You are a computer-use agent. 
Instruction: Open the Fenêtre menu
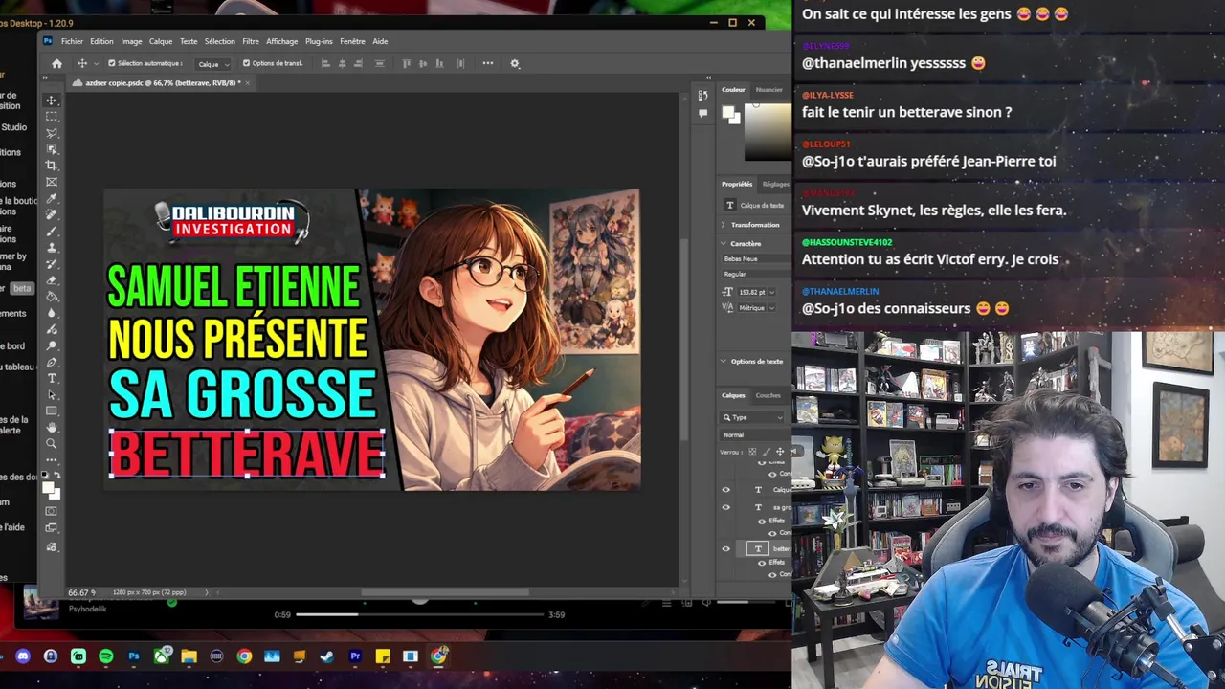point(352,41)
